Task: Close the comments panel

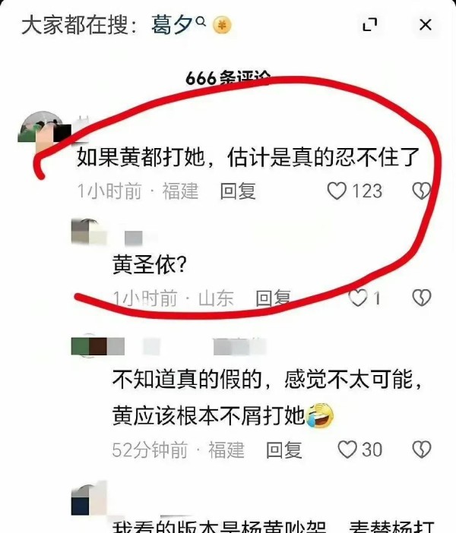Action: click(x=426, y=25)
